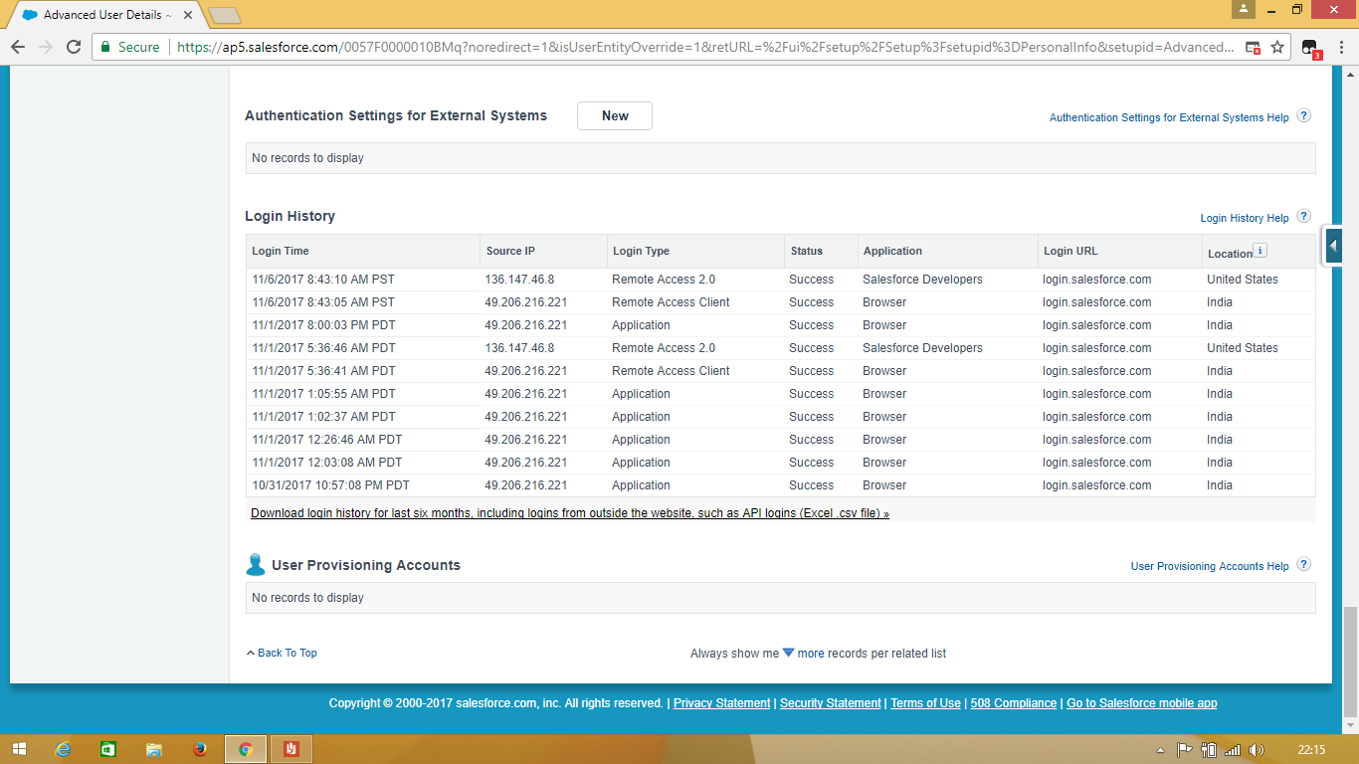Click New in Authentication Settings for External Systems

point(614,116)
